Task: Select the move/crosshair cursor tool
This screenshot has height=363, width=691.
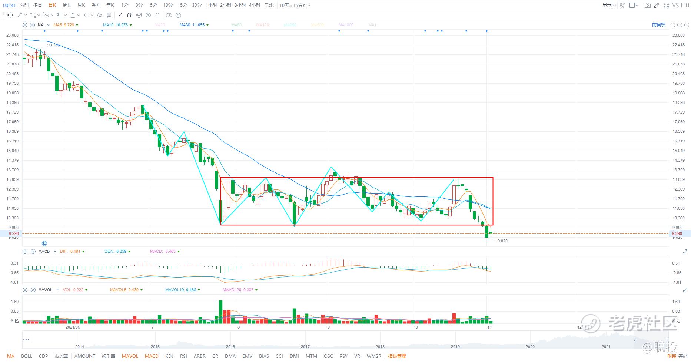Action: coord(10,15)
